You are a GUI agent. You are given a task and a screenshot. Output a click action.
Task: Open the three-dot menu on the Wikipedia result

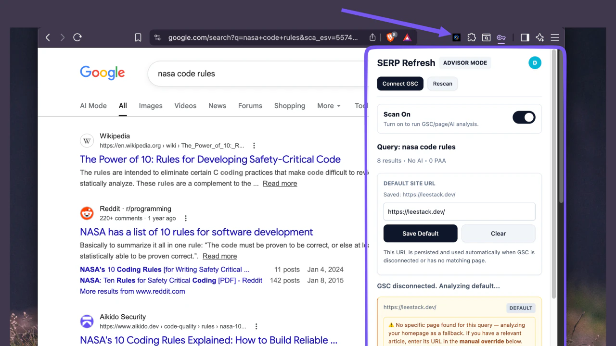click(254, 146)
